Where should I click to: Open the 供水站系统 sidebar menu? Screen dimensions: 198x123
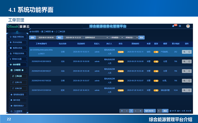(17, 42)
